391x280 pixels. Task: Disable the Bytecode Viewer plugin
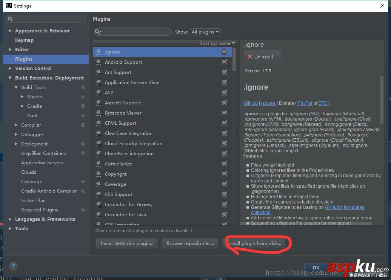pos(225,113)
